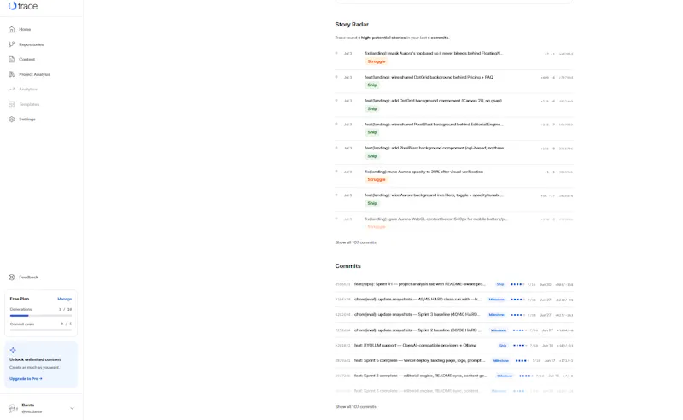The width and height of the screenshot is (683, 420).
Task: Show all 107 commits under Commits list
Action: click(355, 406)
